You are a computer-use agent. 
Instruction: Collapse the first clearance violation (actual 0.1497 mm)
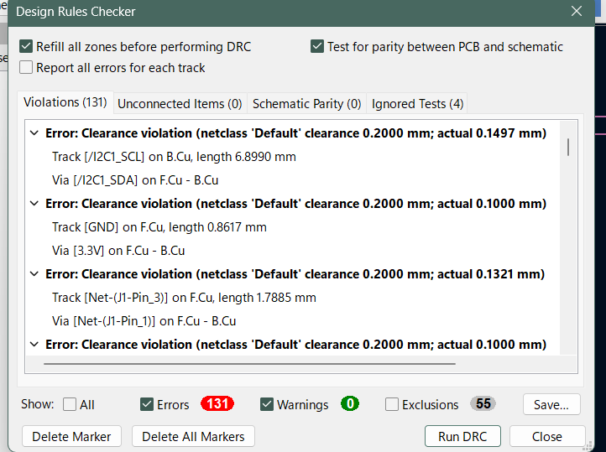coord(34,133)
